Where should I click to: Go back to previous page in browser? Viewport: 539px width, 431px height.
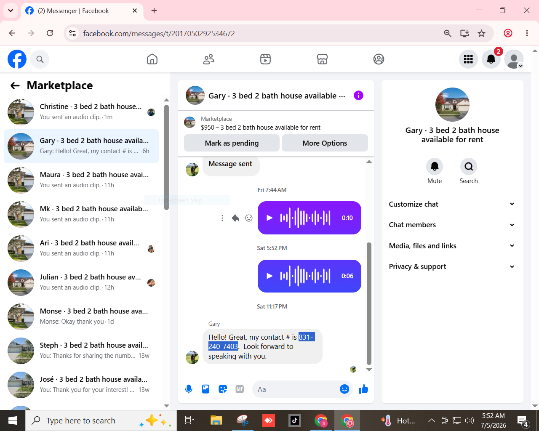point(12,33)
